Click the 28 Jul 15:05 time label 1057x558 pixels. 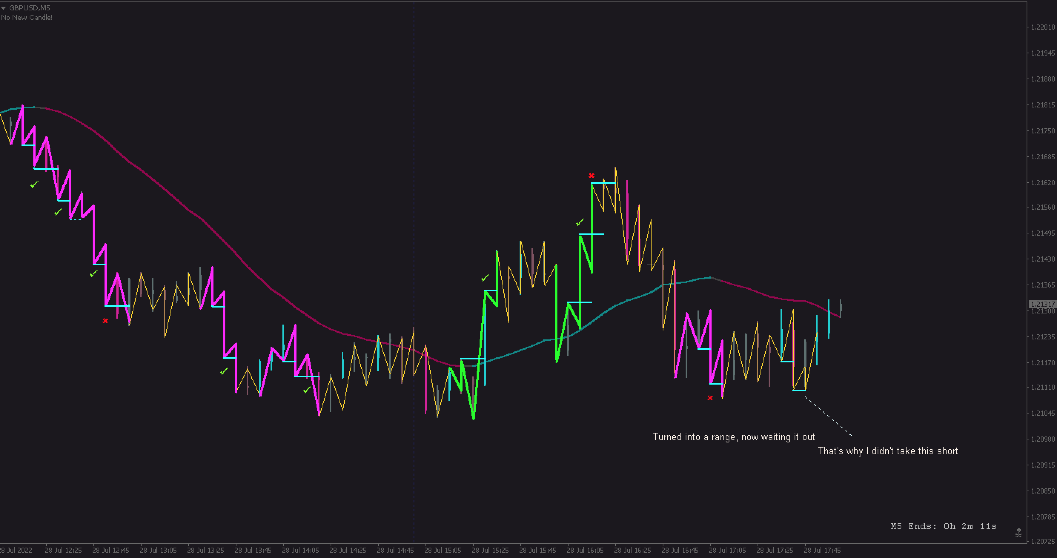click(x=443, y=550)
